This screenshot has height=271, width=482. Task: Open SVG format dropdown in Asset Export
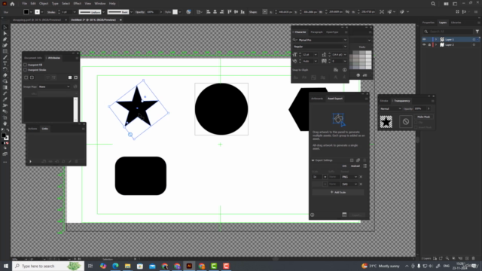pyautogui.click(x=349, y=184)
